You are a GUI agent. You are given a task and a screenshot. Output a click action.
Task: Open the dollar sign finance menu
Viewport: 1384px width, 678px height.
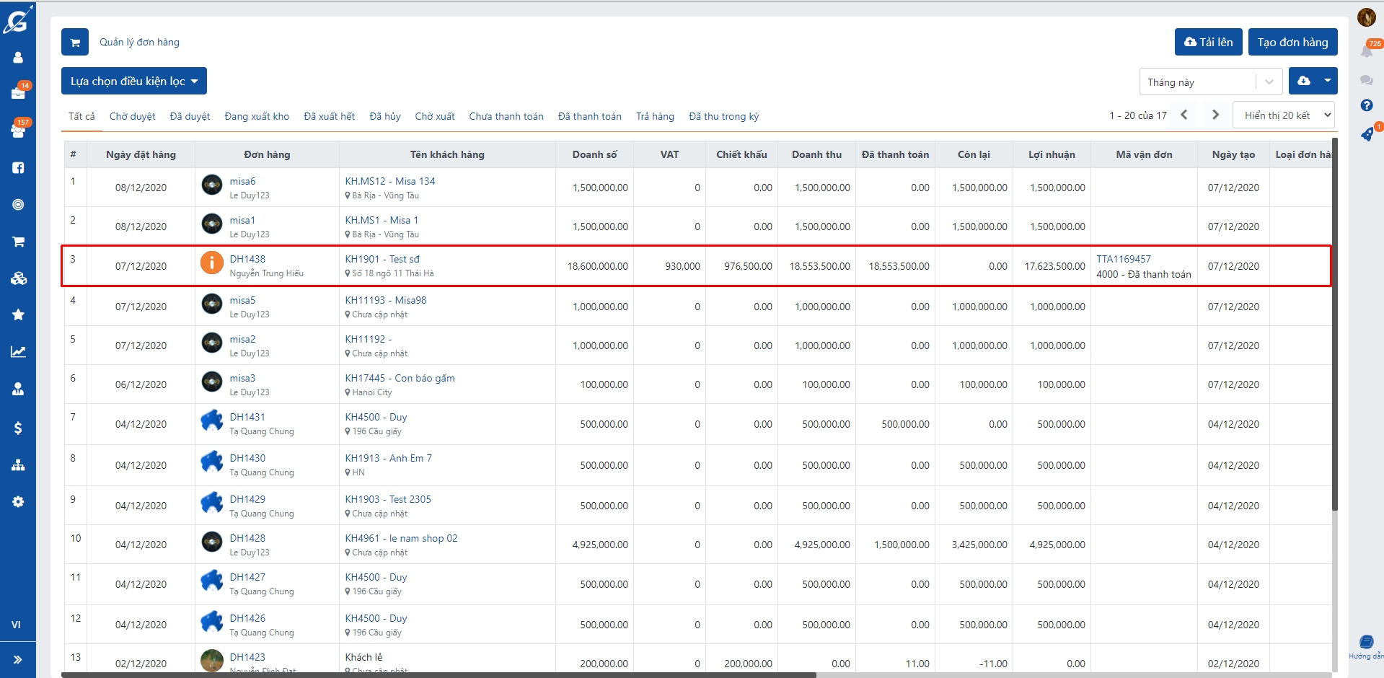pyautogui.click(x=18, y=428)
